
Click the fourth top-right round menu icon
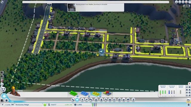[186, 2]
